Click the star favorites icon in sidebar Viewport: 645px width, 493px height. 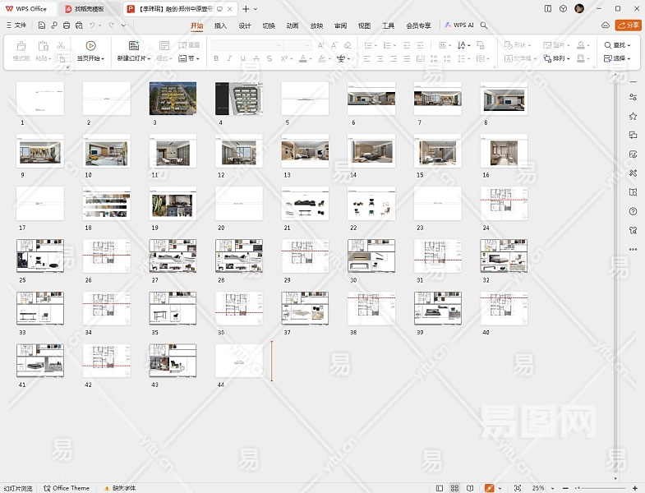coord(633,117)
